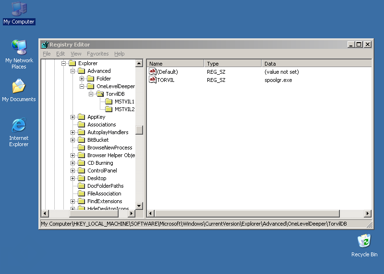Image resolution: width=384 pixels, height=274 pixels.
Task: Open the Favorites menu
Action: point(98,54)
